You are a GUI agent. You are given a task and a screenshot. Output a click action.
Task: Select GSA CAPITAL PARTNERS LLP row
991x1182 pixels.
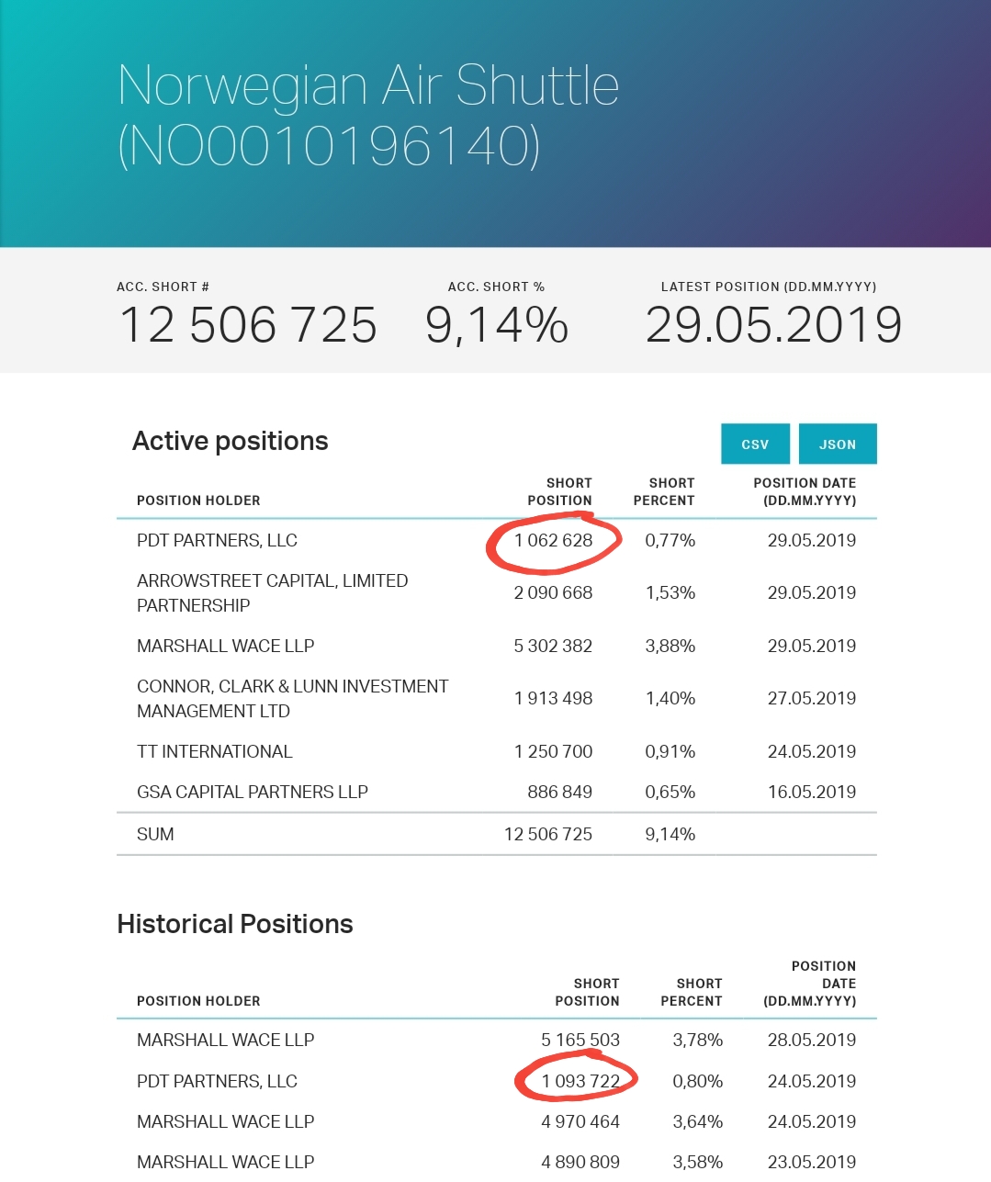(x=497, y=792)
